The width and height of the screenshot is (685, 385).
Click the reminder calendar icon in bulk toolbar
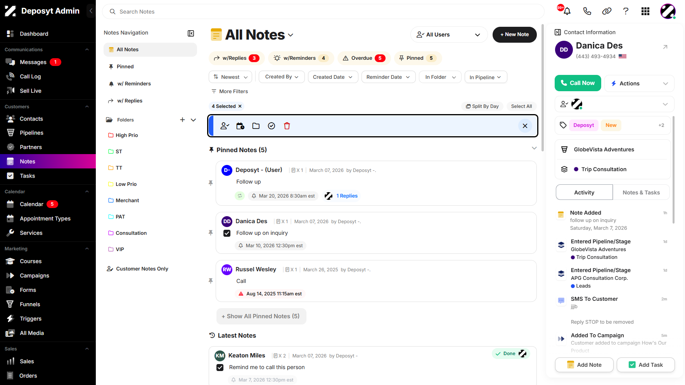coord(240,126)
